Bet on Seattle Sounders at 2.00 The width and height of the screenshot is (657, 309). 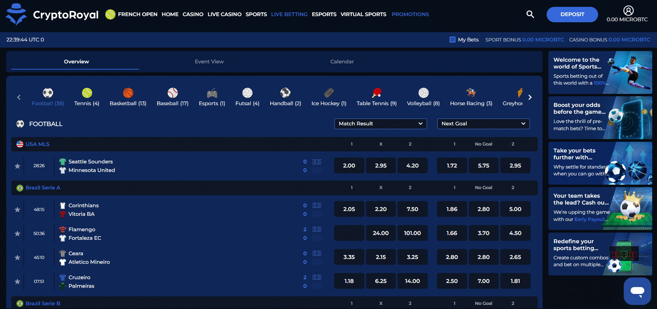[349, 165]
